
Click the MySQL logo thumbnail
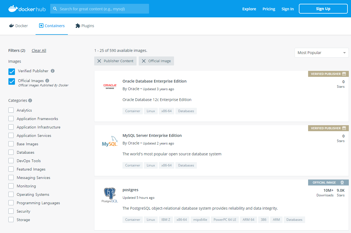point(110,141)
